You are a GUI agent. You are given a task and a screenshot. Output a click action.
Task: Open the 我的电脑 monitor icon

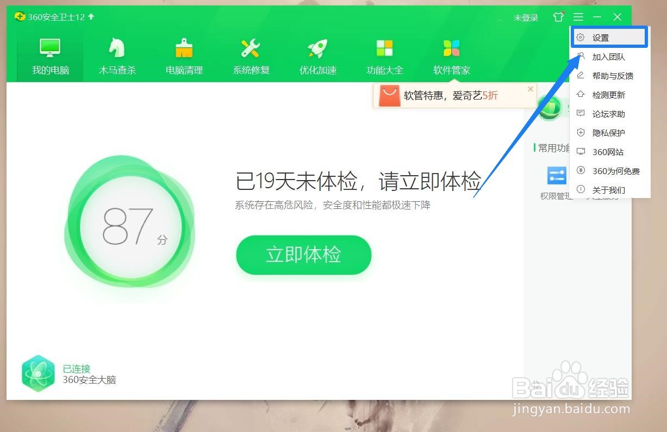click(50, 48)
